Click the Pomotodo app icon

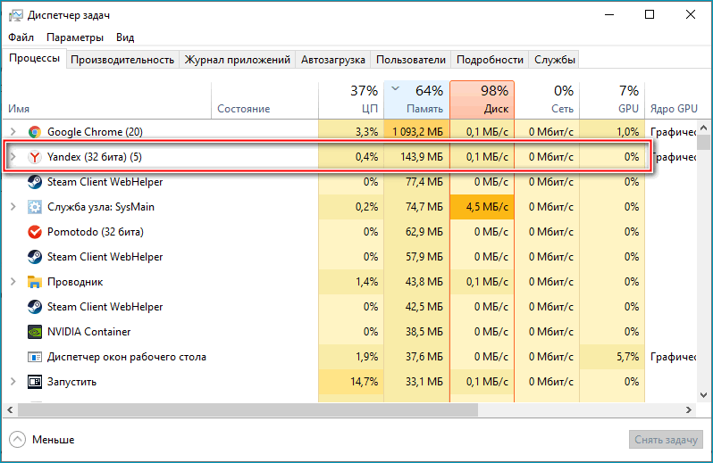35,232
